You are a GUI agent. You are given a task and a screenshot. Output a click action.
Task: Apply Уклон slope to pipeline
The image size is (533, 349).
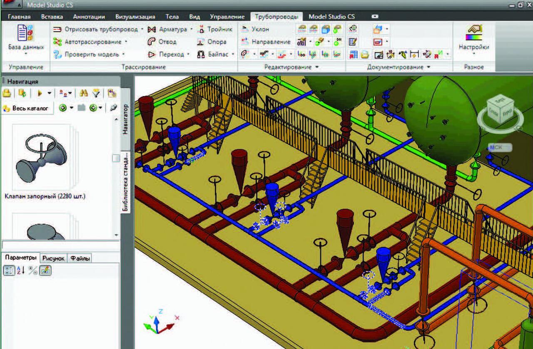pyautogui.click(x=255, y=29)
